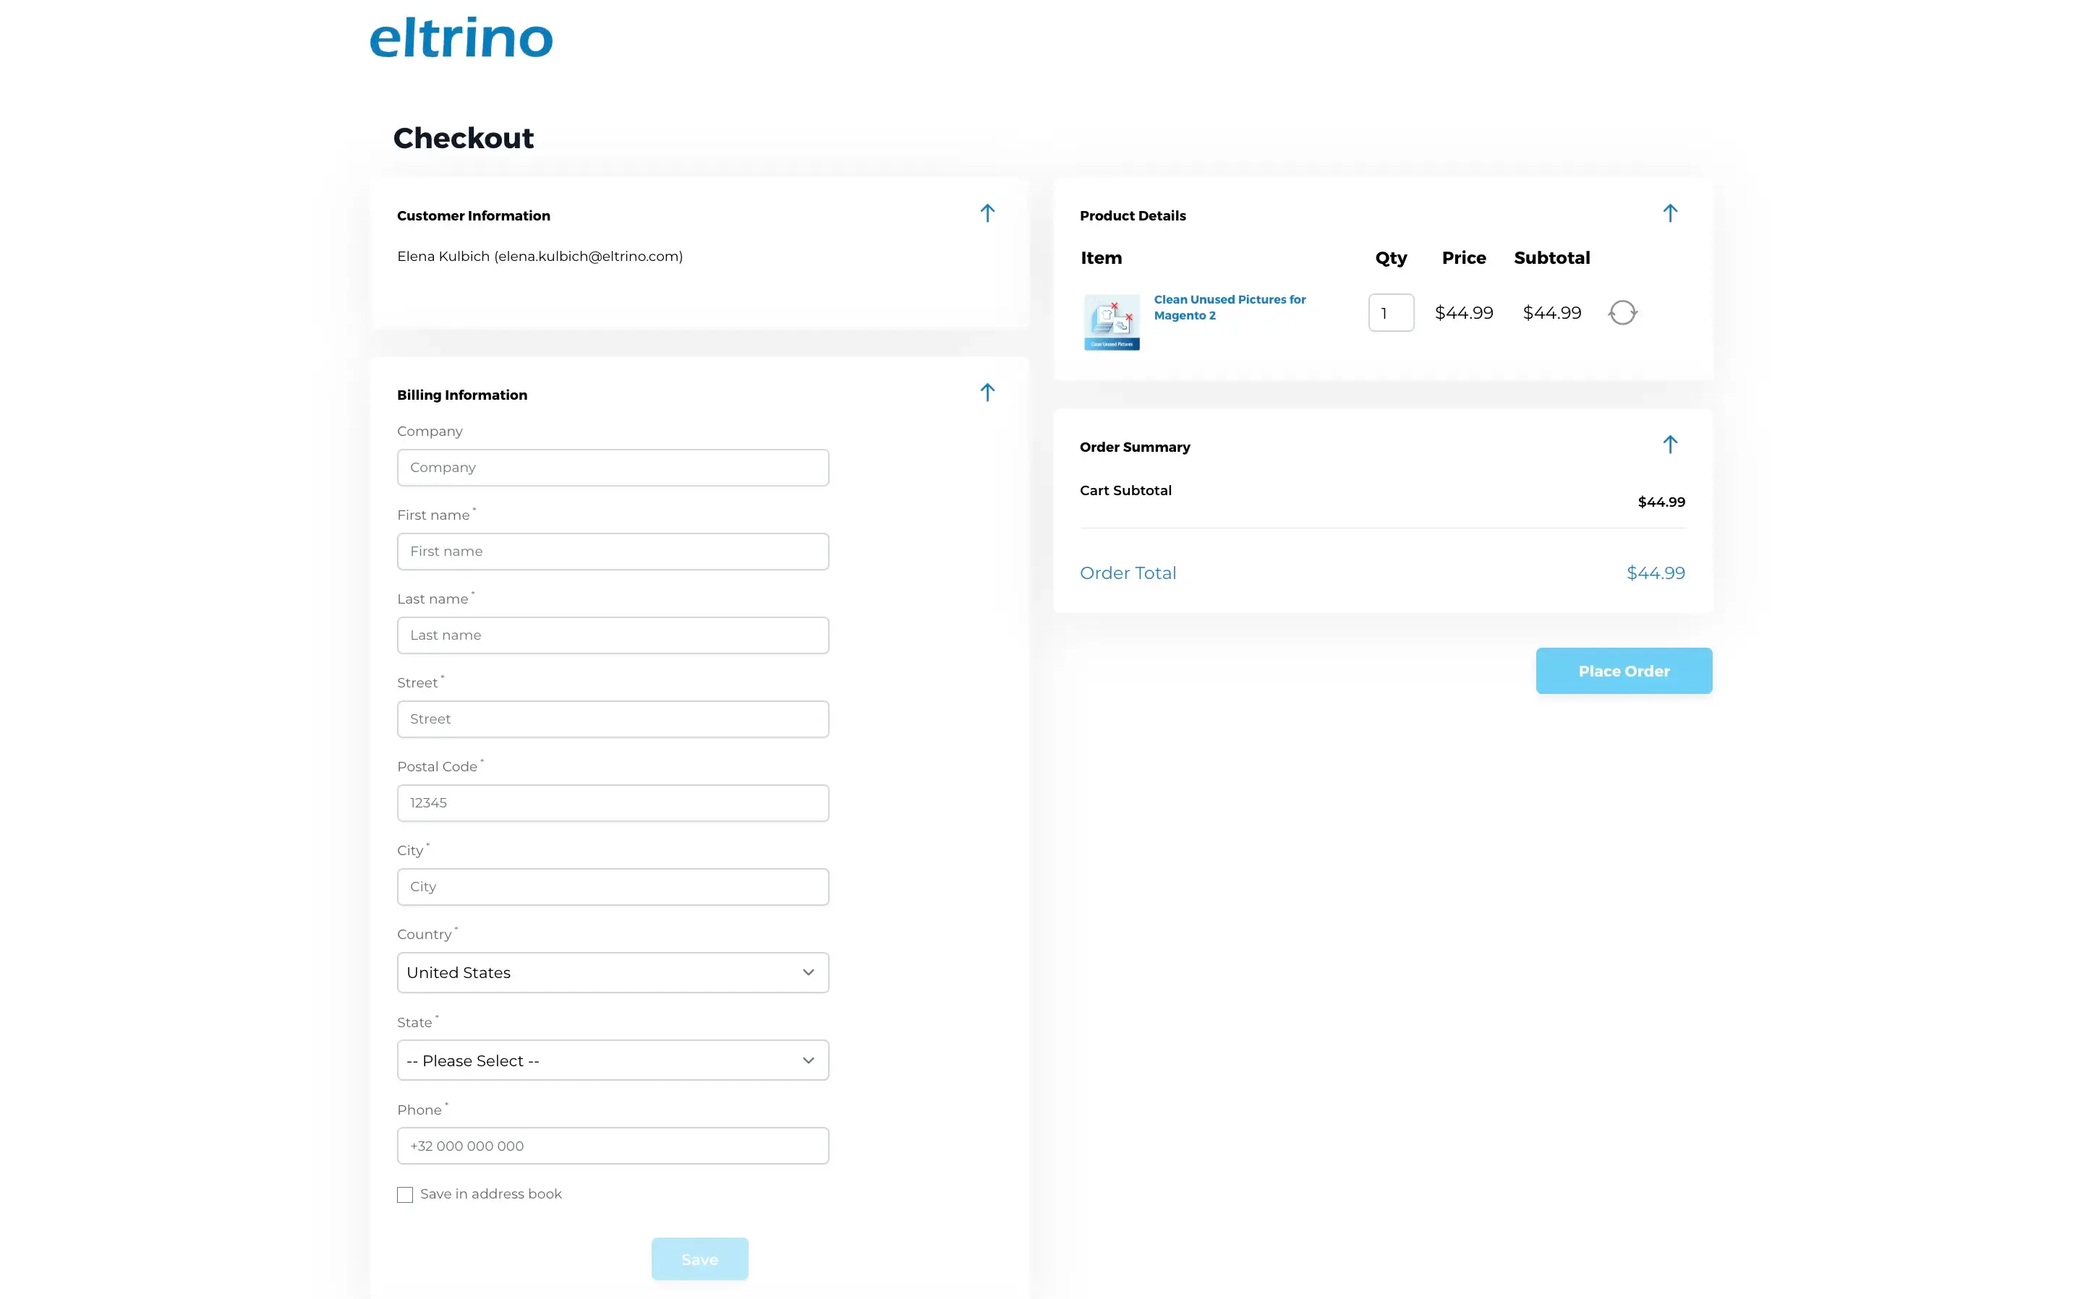Click the Save button below billing form
The width and height of the screenshot is (2083, 1299).
[x=699, y=1259]
